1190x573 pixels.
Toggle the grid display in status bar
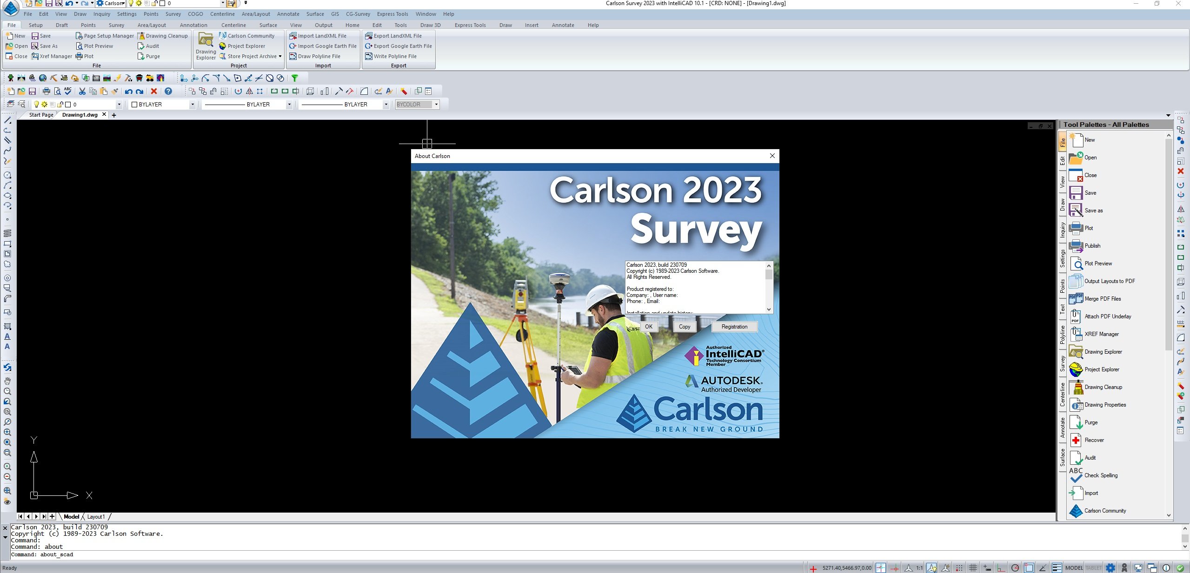pos(973,568)
